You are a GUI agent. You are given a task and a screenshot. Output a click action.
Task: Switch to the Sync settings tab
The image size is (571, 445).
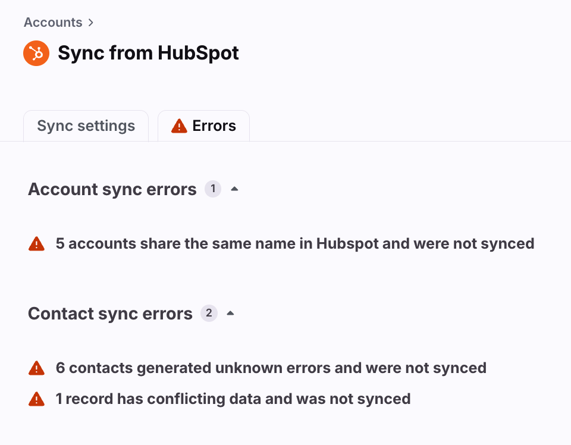coord(86,126)
